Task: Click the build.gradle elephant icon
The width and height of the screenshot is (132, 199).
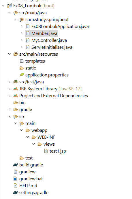Action: [16, 165]
